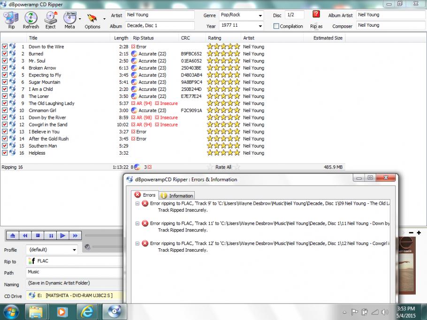Switch to the Information tab
The width and height of the screenshot is (427, 320).
(177, 196)
